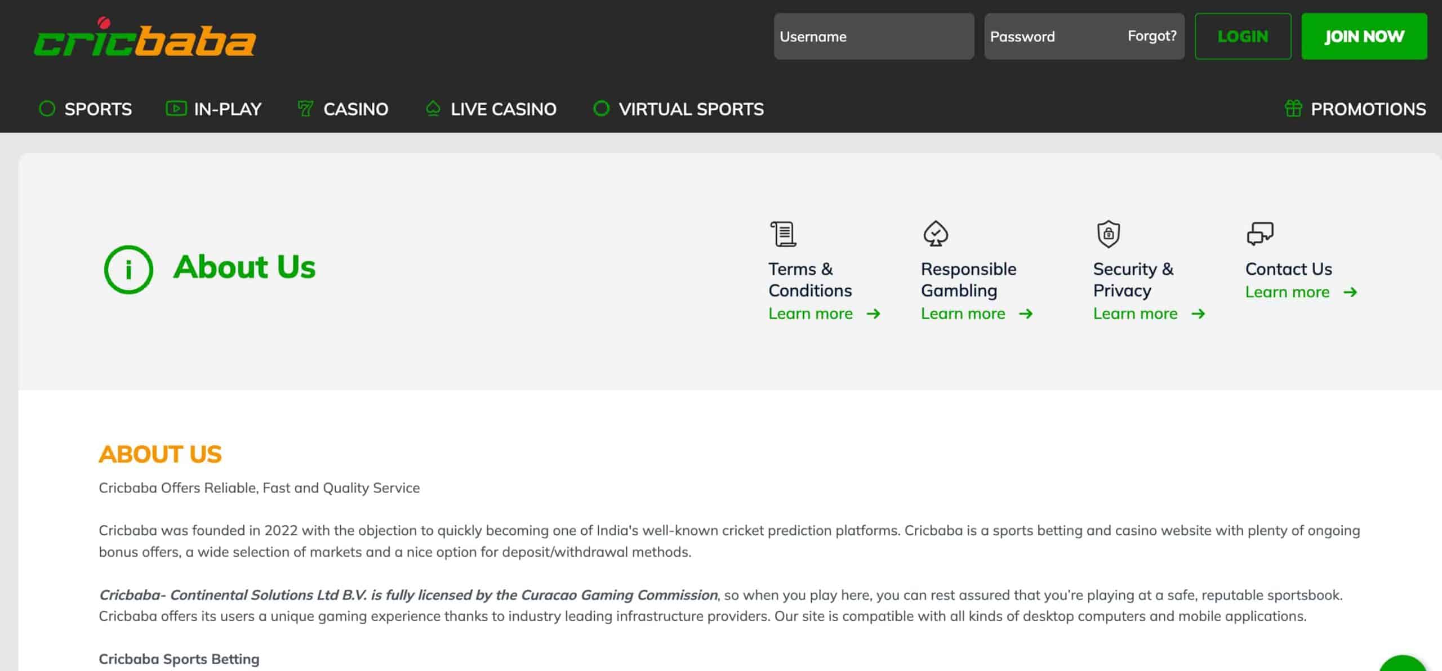Click the Terms & Conditions scroll icon
This screenshot has height=671, width=1442.
[783, 234]
